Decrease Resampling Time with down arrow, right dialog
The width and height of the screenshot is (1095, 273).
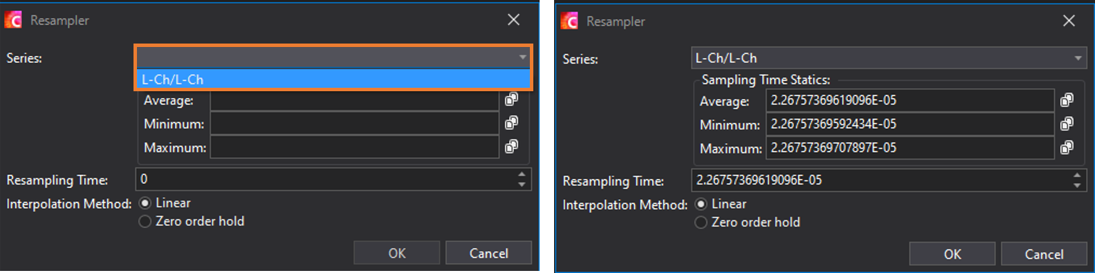click(x=1077, y=185)
